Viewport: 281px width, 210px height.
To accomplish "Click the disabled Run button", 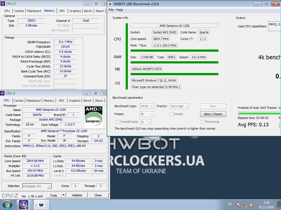I will pos(213,106).
